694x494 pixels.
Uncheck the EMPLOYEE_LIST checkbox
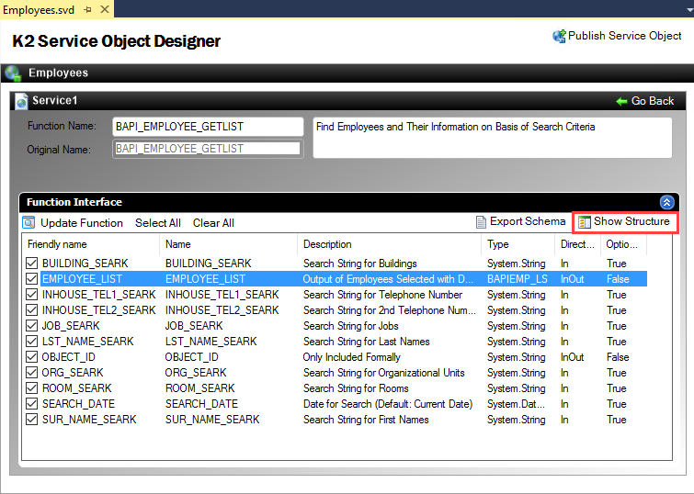31,279
